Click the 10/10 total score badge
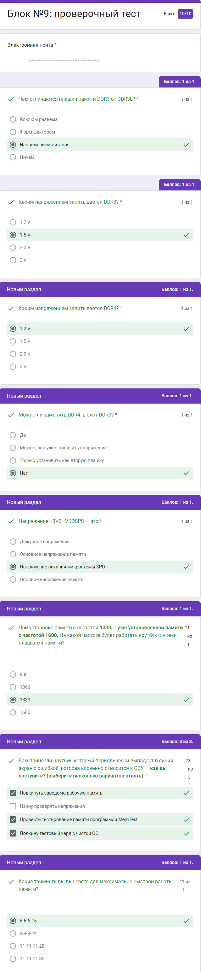Viewport: 201px width, 972px height. click(185, 14)
